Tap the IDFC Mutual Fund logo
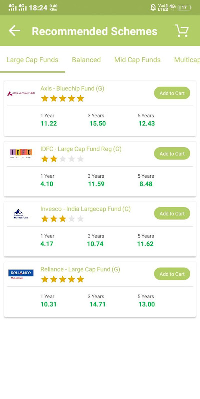Screen dimensions: 200x399 tap(21, 154)
